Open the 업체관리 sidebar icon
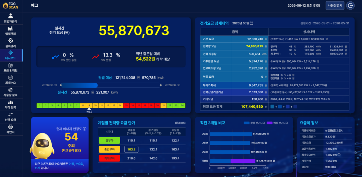362x177 pixels. point(11,28)
